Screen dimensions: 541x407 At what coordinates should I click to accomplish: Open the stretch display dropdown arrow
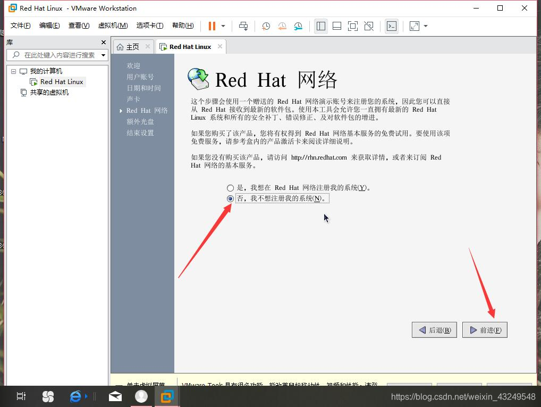coord(426,26)
